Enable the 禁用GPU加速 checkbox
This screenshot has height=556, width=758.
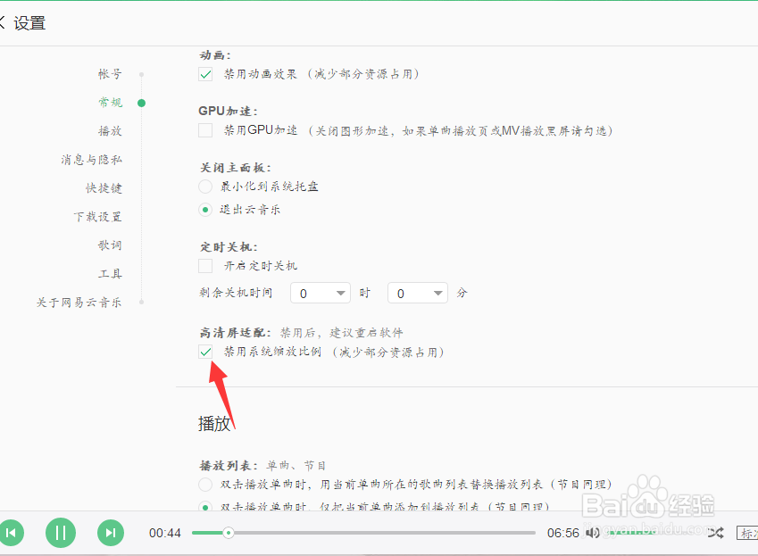coord(205,130)
